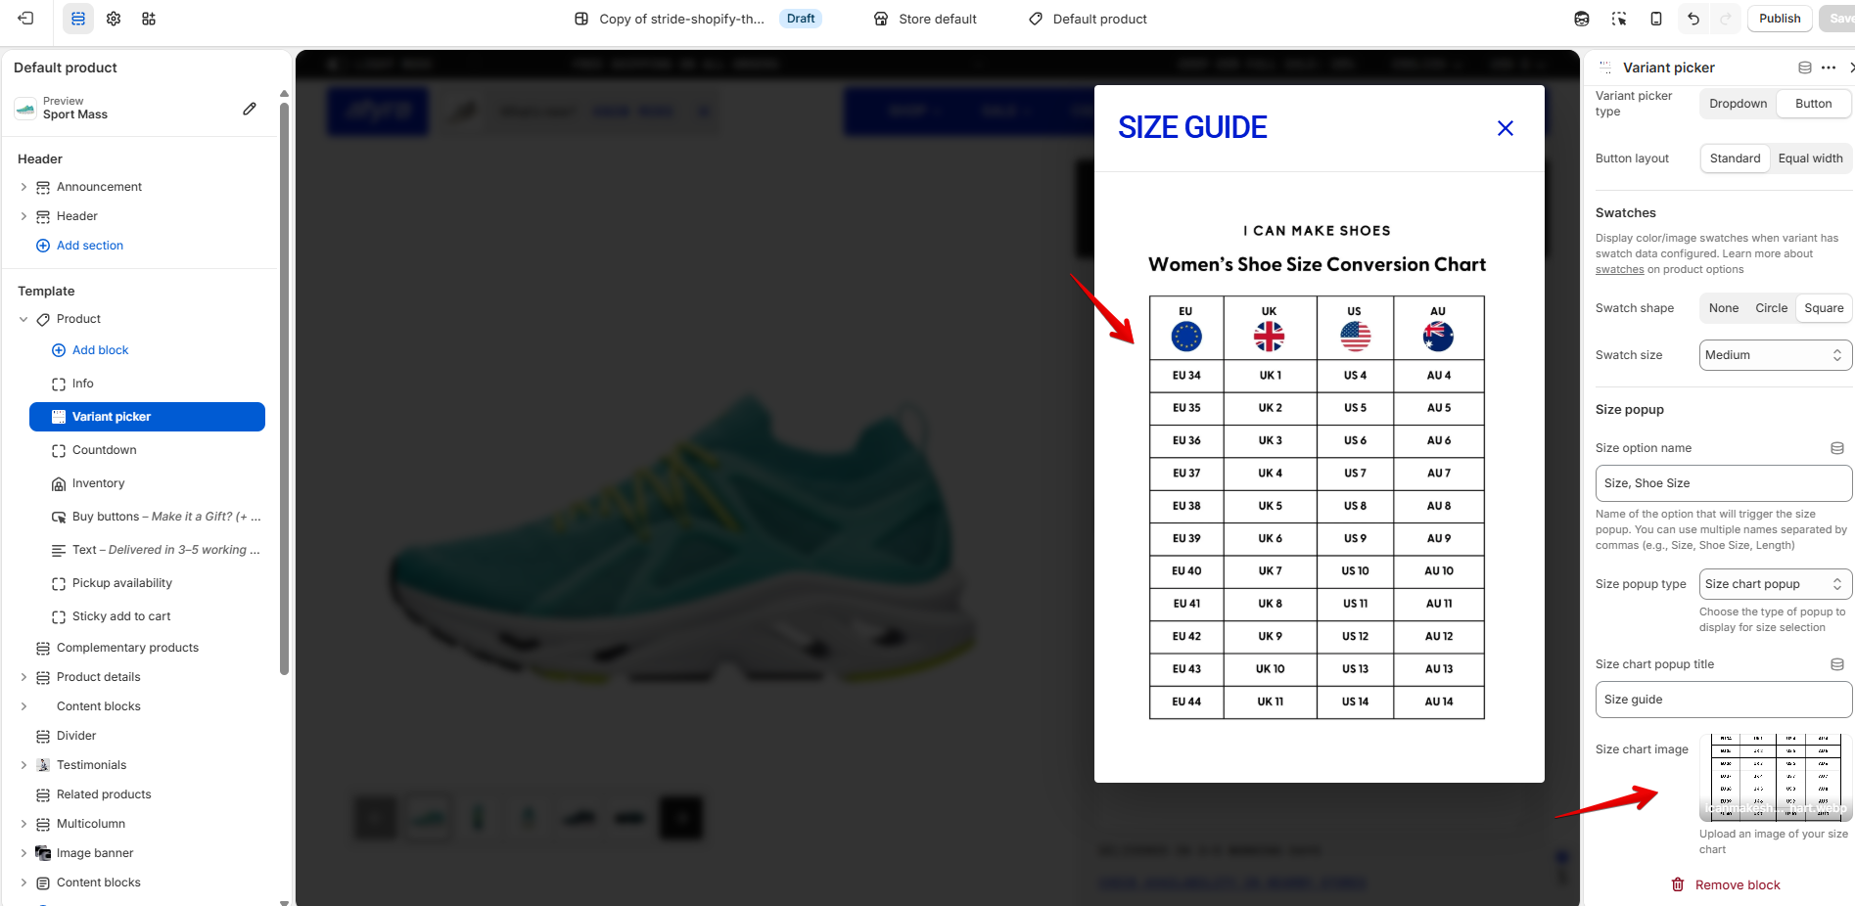Click the Publish button
1855x906 pixels.
(x=1779, y=19)
